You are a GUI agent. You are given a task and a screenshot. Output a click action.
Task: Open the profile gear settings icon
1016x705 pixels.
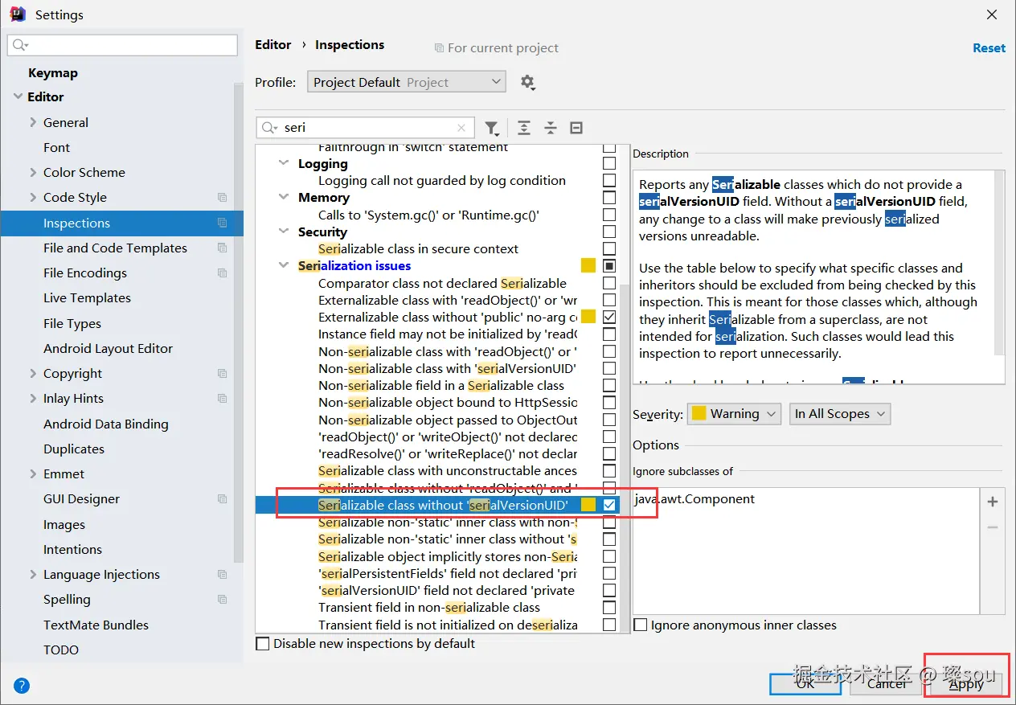point(527,82)
